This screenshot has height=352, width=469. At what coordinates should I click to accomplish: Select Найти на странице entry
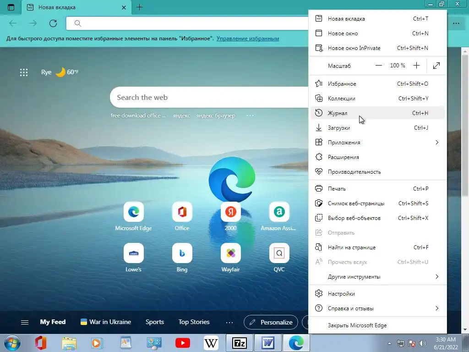pyautogui.click(x=377, y=247)
